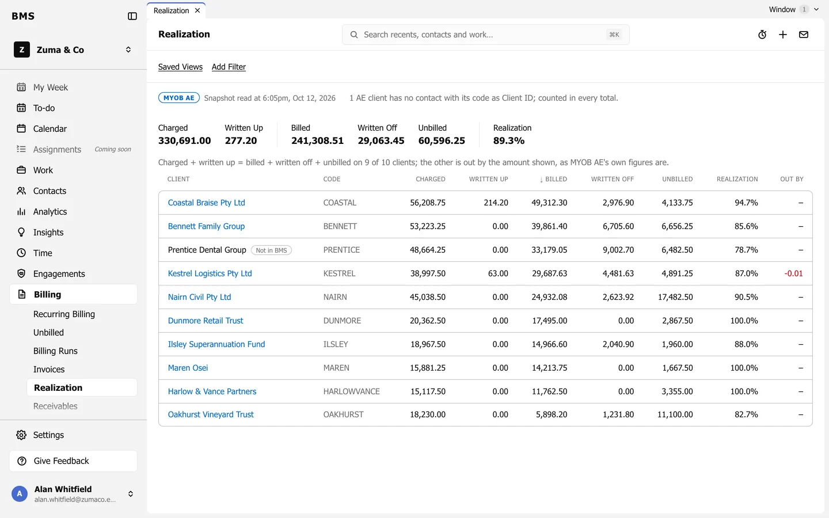The height and width of the screenshot is (518, 829).
Task: Open Kestrel Logistics Pty Ltd client
Action: (210, 273)
